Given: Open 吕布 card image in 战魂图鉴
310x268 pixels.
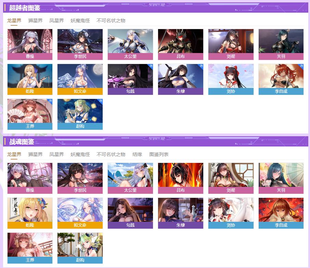Looking at the screenshot, I should pyautogui.click(x=181, y=175).
